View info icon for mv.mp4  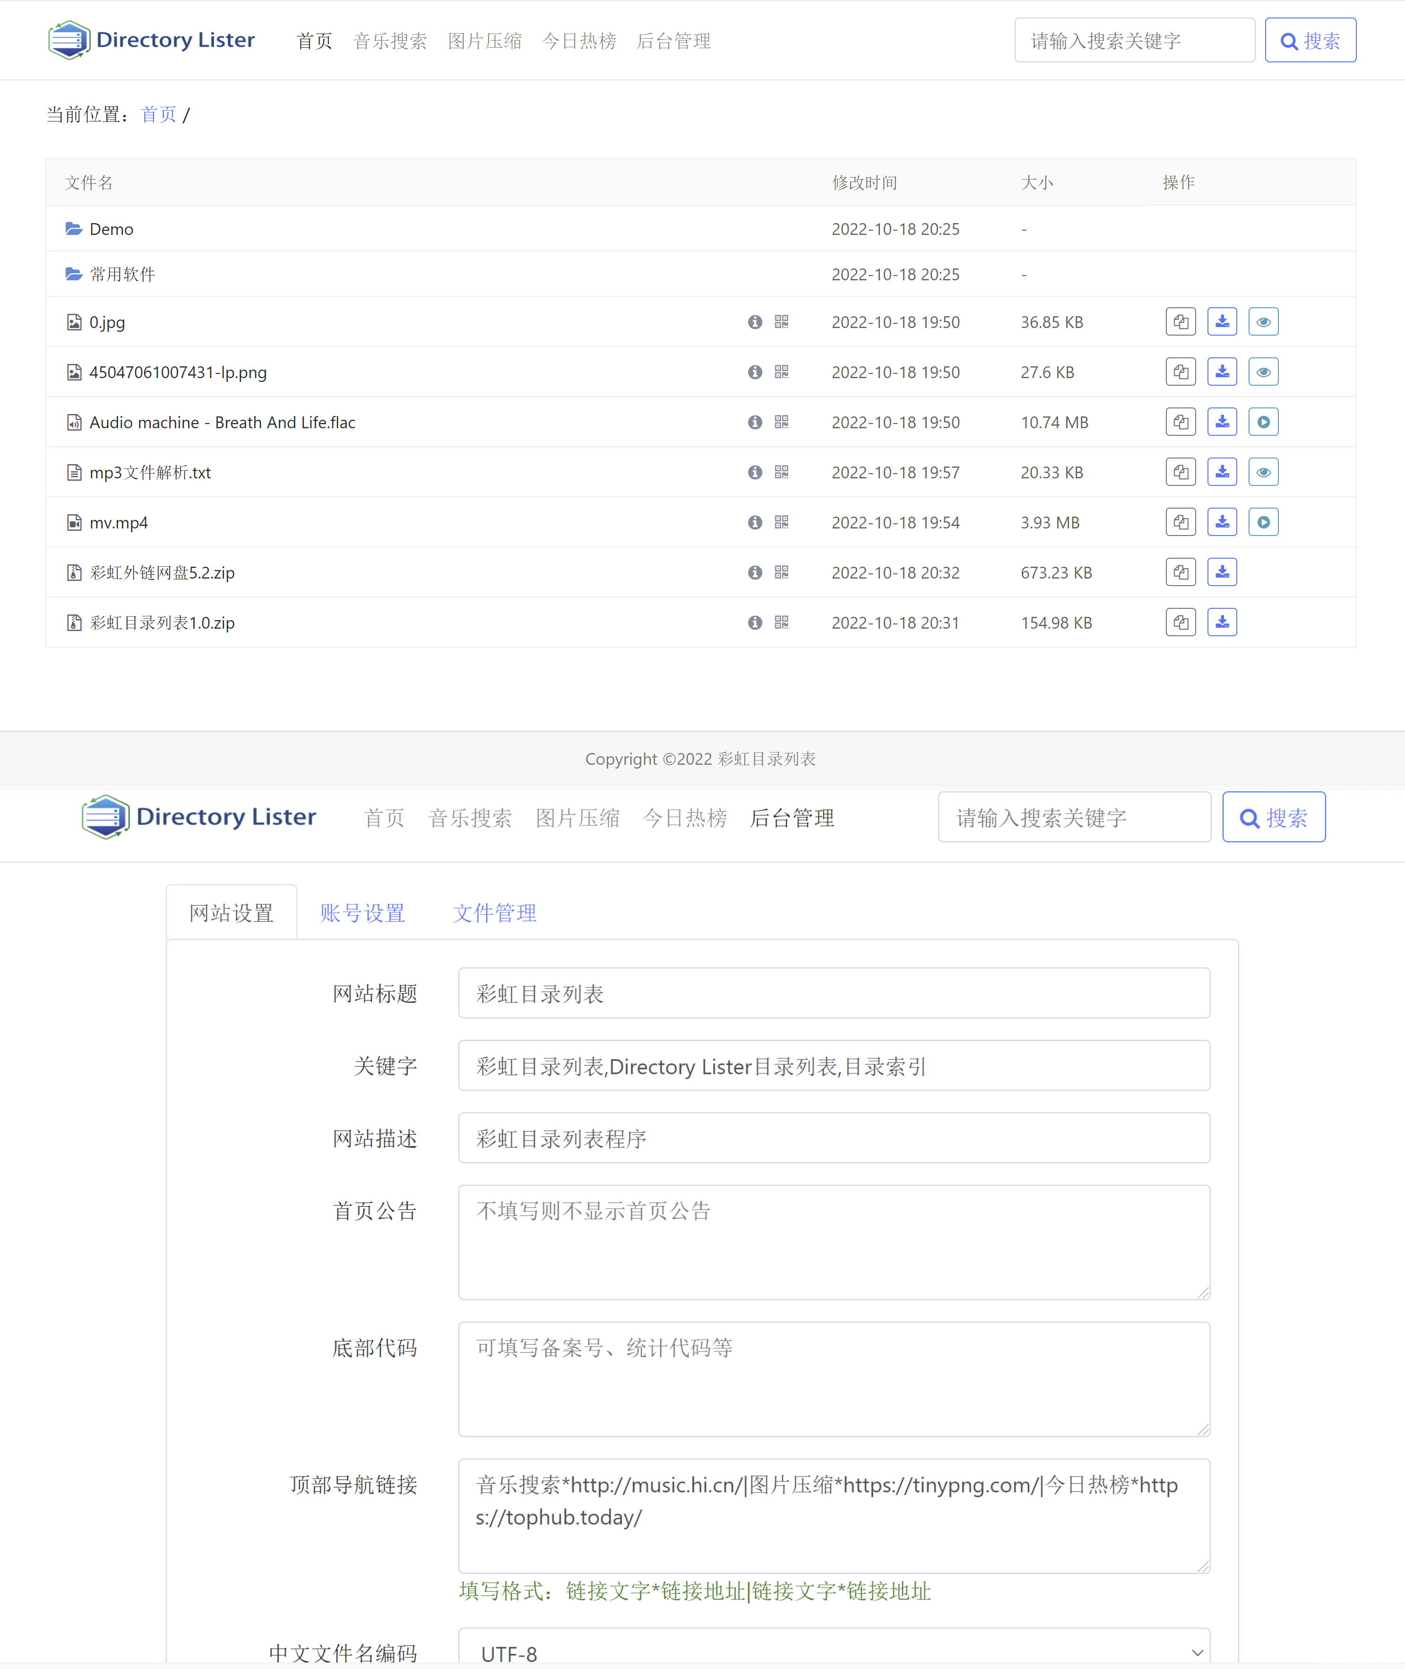[x=754, y=523]
